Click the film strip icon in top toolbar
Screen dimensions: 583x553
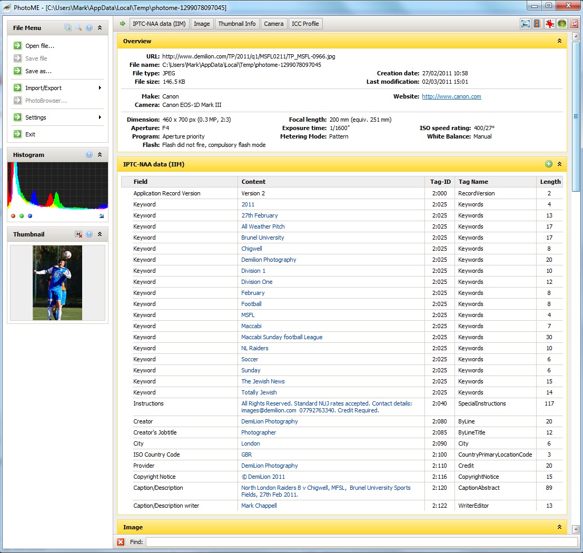point(537,24)
